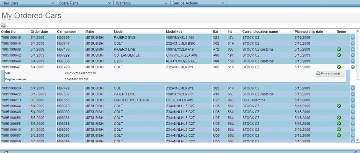The image size is (360, 153).
Task: Sort by Order No. column header
Action: (x=9, y=32)
